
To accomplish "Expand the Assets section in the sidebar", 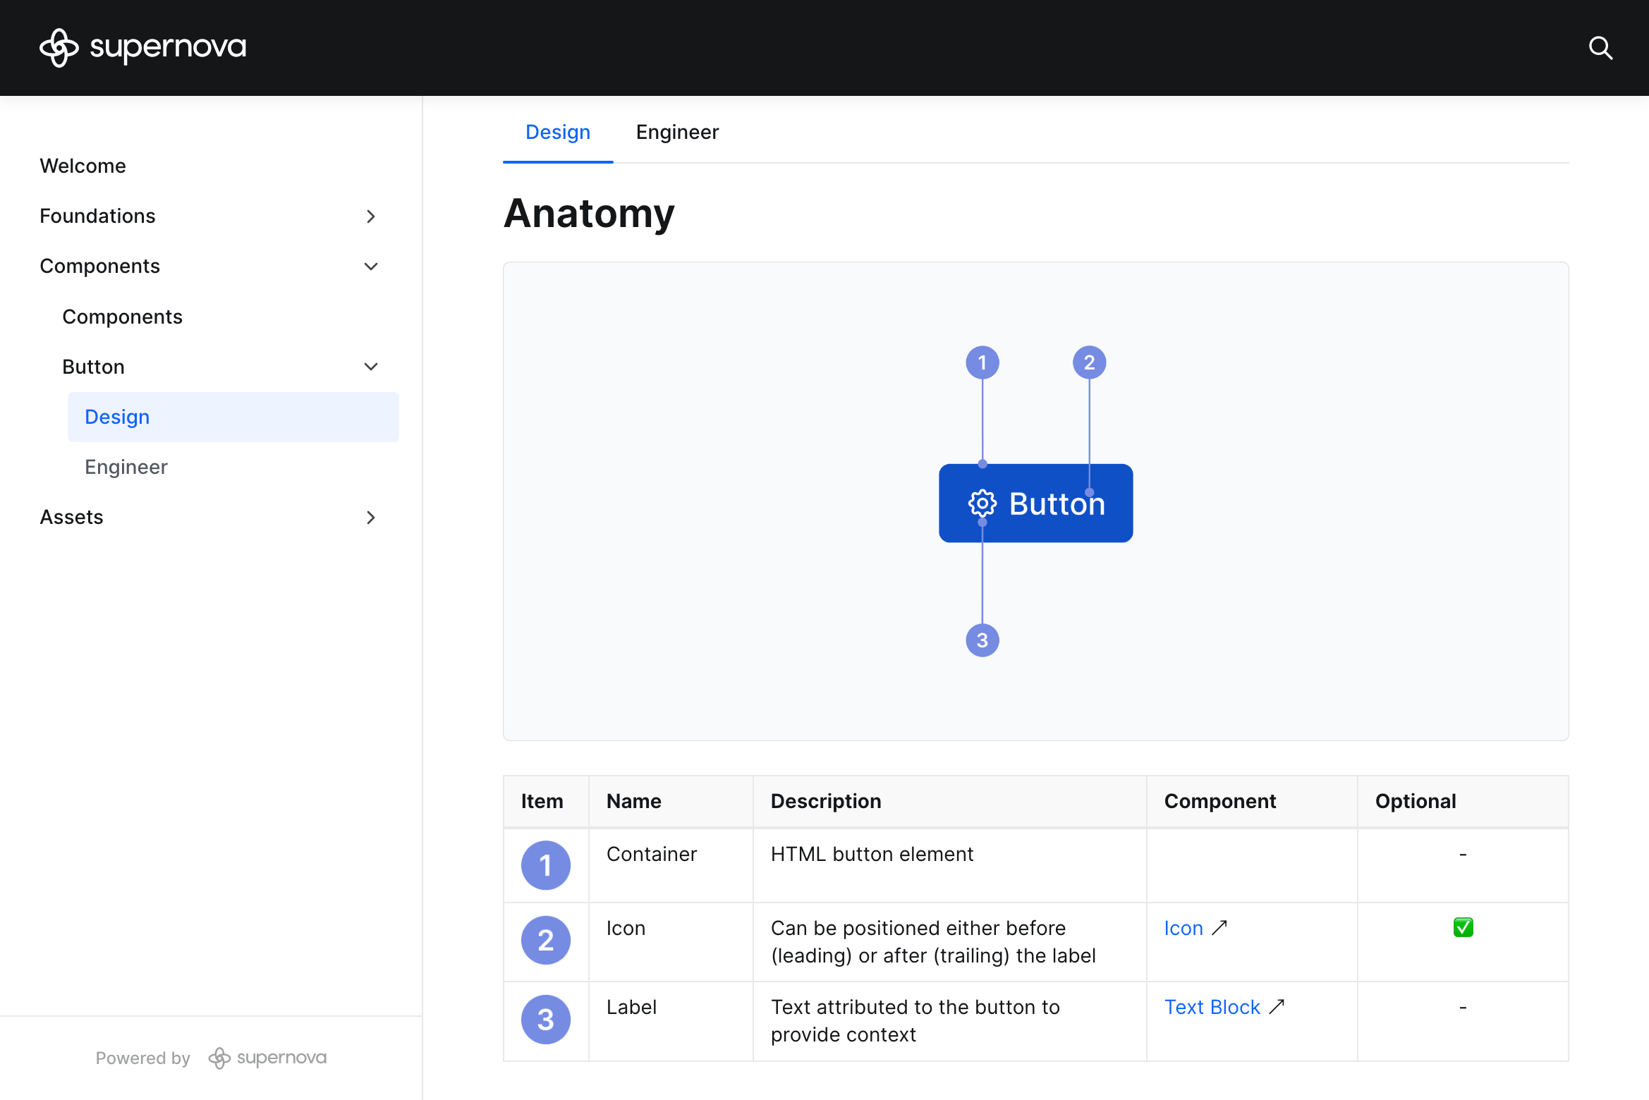I will pyautogui.click(x=371, y=517).
